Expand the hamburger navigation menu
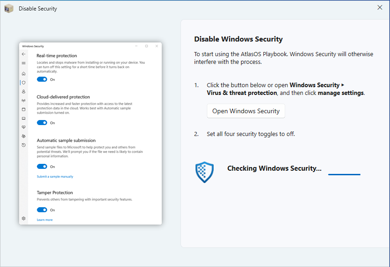 click(24, 63)
